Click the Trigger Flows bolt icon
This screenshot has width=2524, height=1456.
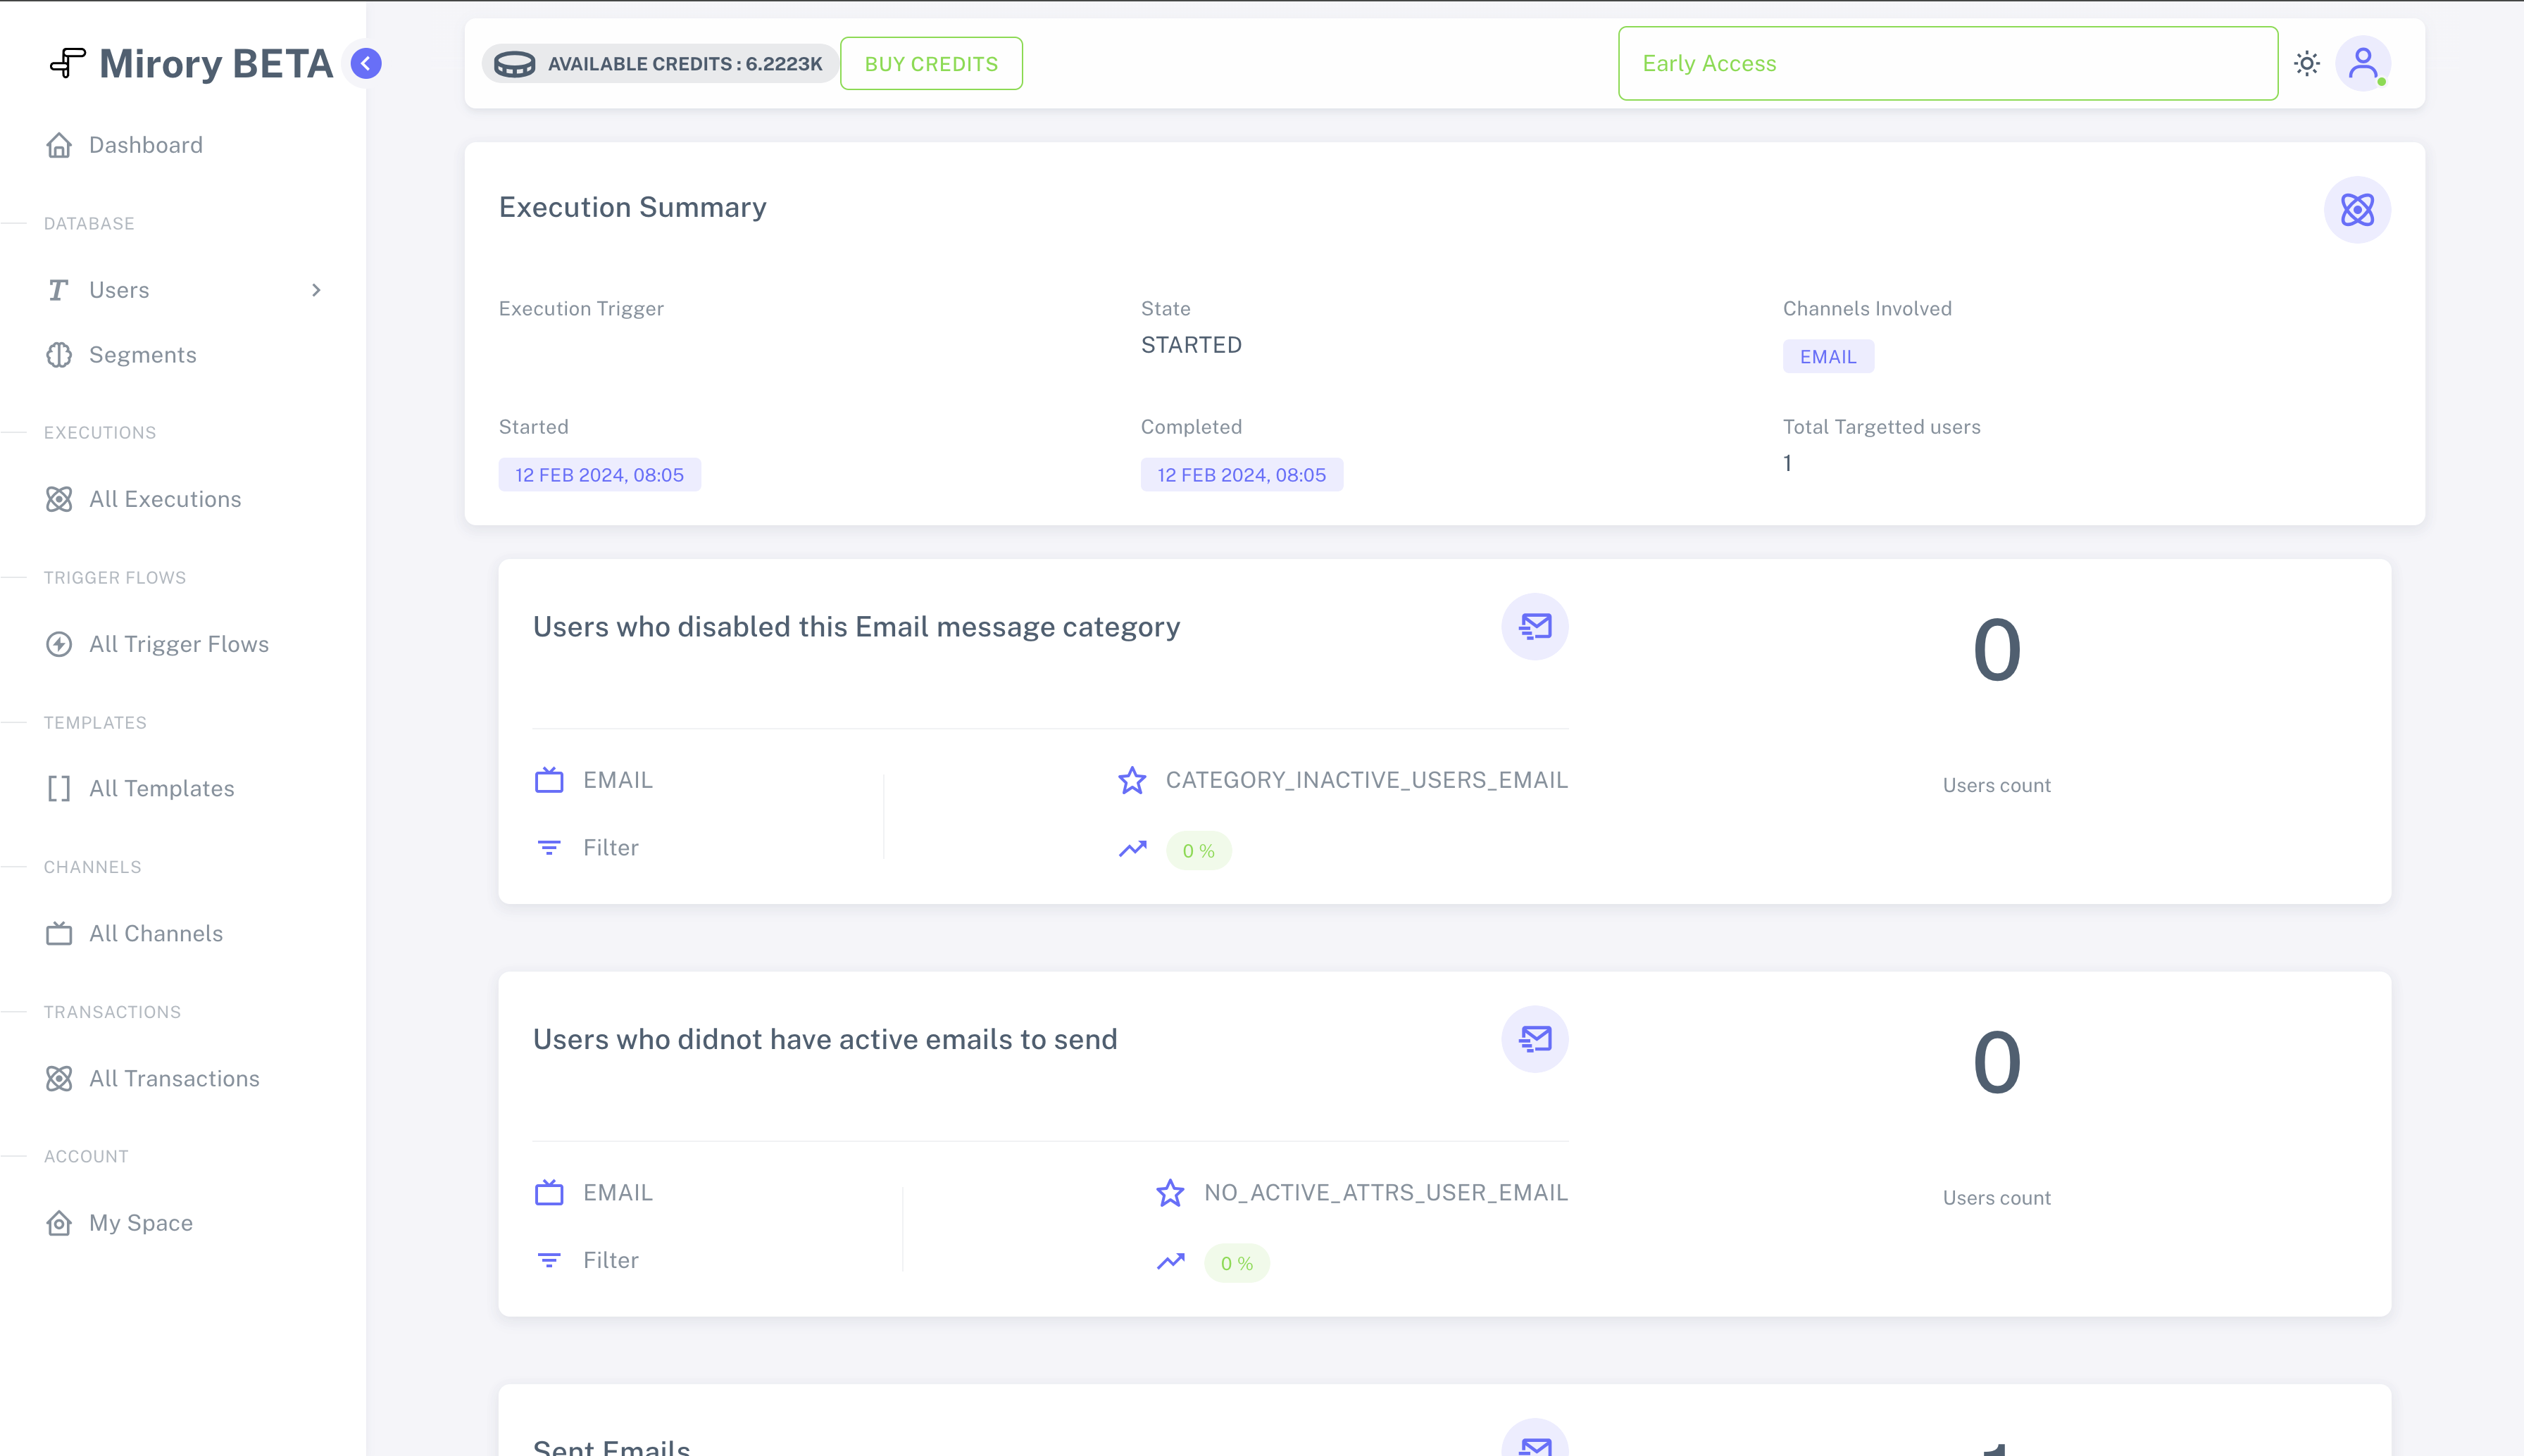coord(59,644)
